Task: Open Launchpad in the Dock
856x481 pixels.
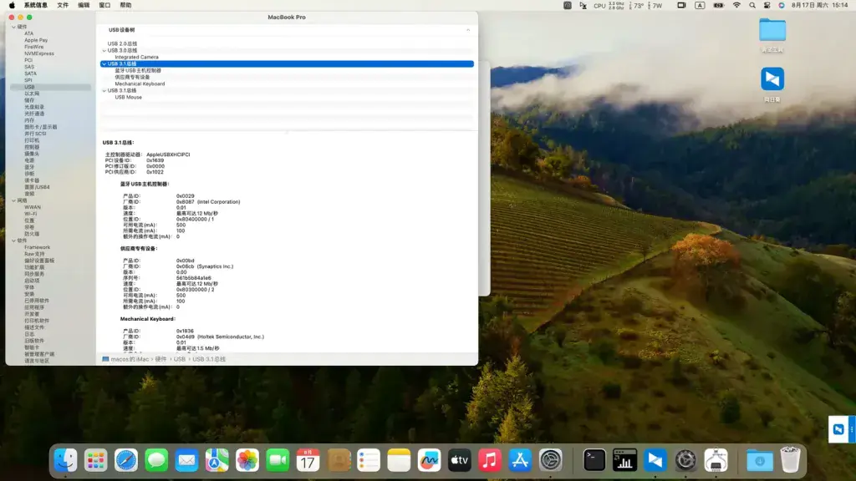Action: coord(95,460)
